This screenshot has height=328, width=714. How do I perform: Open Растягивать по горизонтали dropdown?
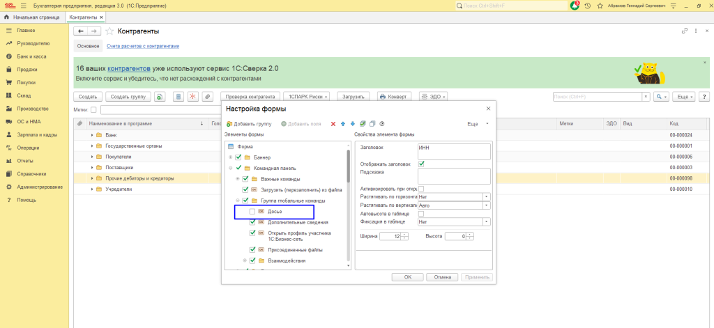487,197
